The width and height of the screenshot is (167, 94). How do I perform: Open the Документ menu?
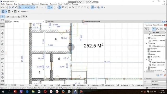tap(35, 4)
